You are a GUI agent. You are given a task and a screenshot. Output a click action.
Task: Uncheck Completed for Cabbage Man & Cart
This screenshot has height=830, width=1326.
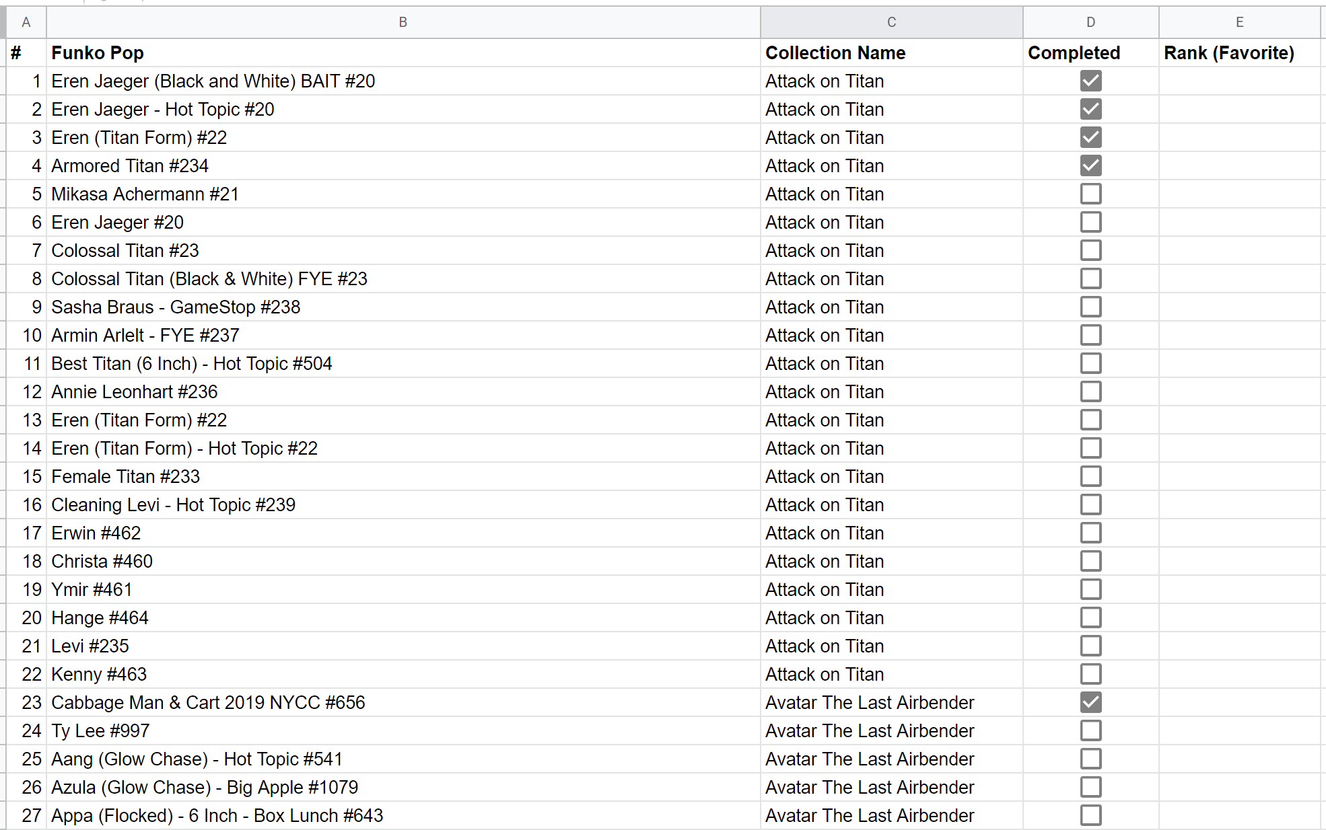point(1090,702)
